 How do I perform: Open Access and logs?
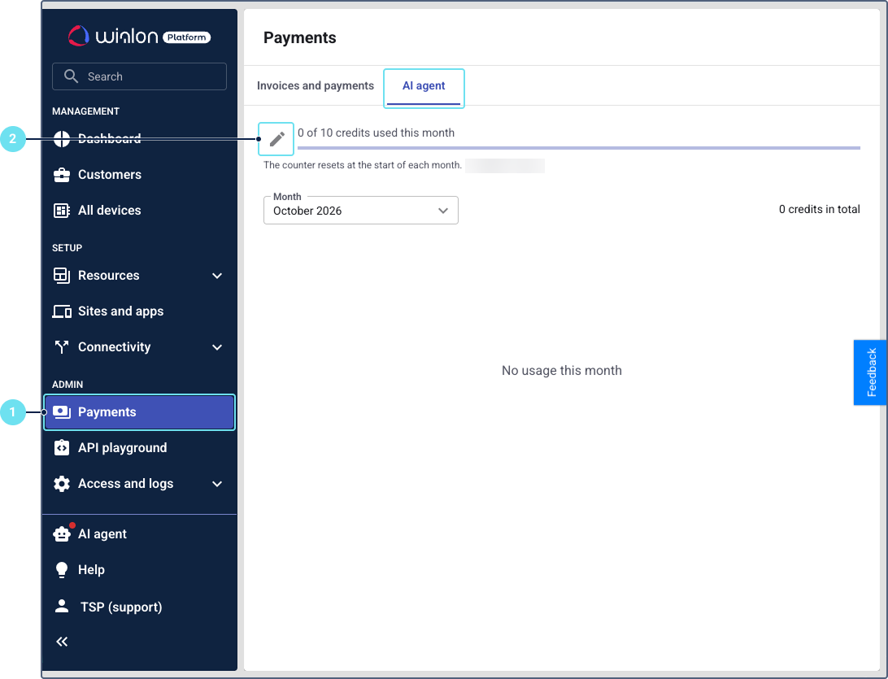[x=126, y=484]
